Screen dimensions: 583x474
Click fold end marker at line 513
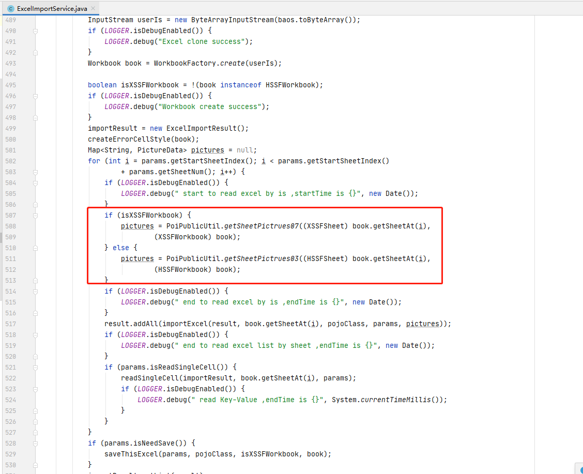pos(35,280)
